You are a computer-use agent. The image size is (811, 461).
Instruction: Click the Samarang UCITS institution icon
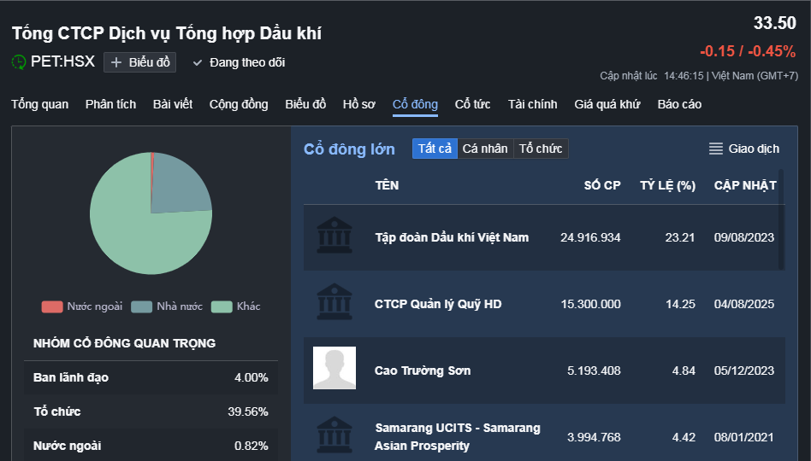(x=334, y=435)
